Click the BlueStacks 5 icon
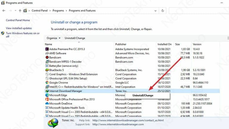The height and width of the screenshot is (129, 229). [47, 70]
